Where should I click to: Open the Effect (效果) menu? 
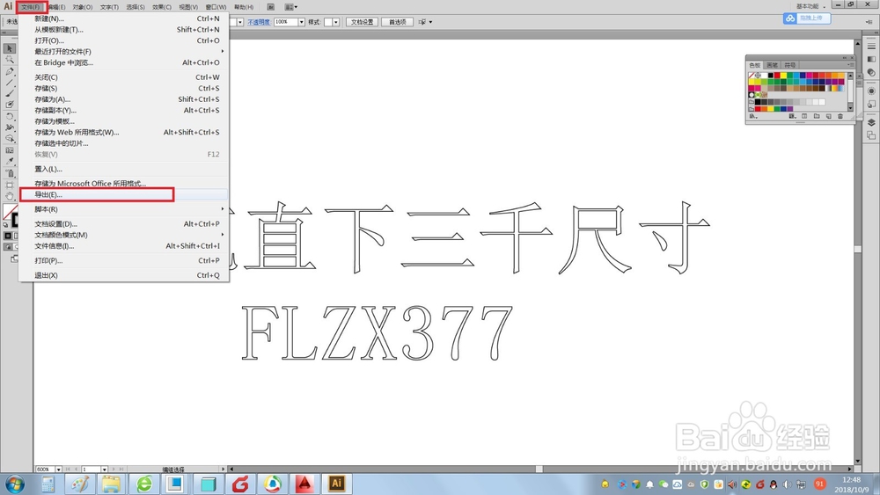[x=162, y=7]
